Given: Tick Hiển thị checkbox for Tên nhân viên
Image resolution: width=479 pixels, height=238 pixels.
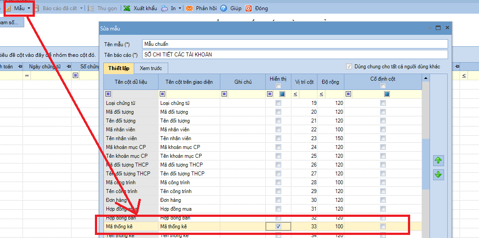Looking at the screenshot, I should 278,138.
